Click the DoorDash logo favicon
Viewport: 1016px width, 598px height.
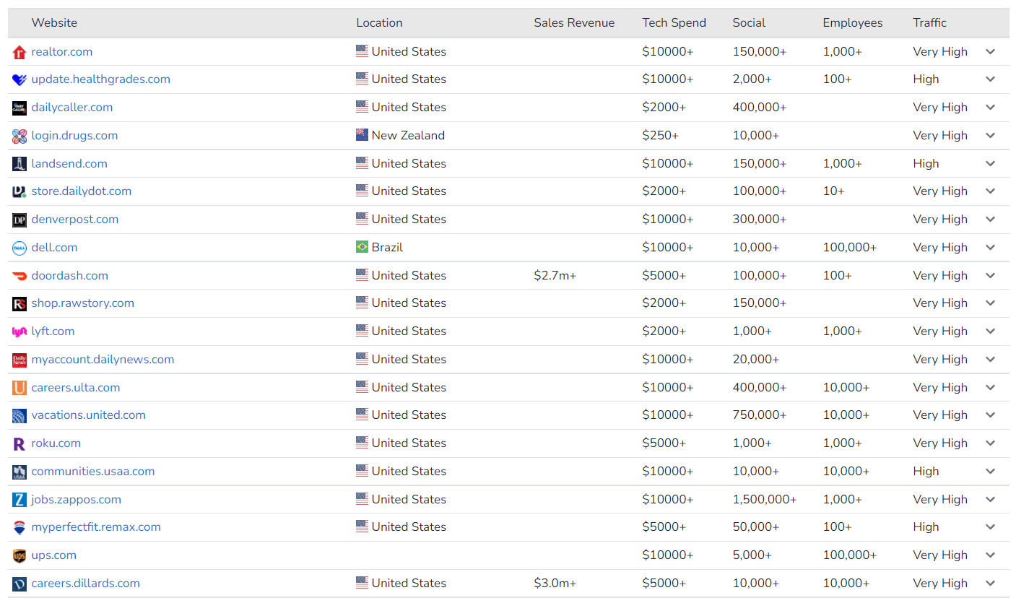(19, 276)
